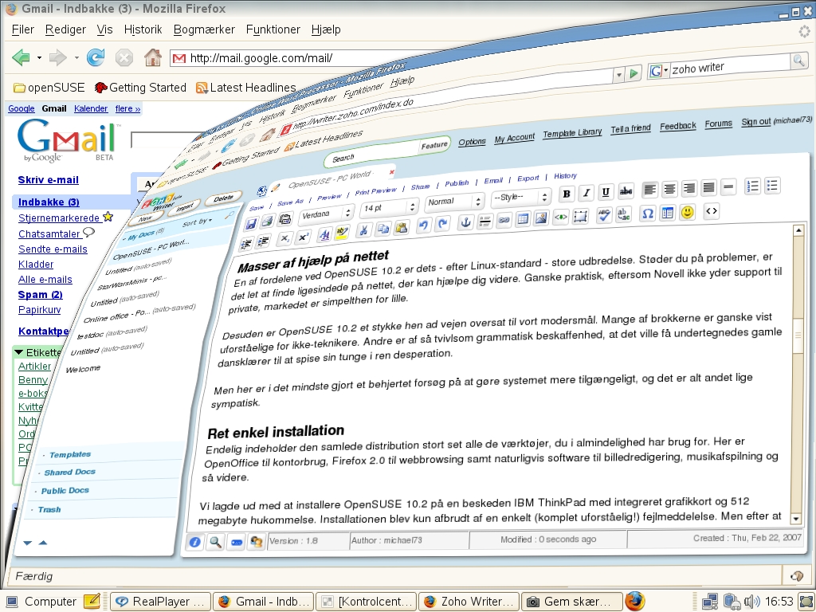Toggle strikethrough text formatting

click(626, 191)
